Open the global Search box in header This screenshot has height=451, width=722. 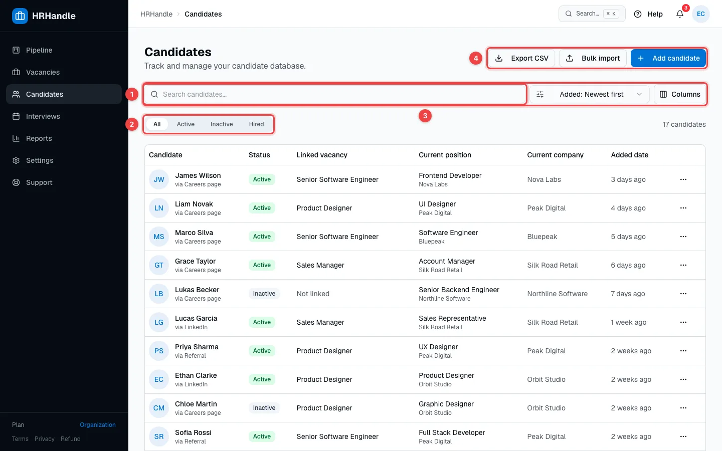[592, 14]
